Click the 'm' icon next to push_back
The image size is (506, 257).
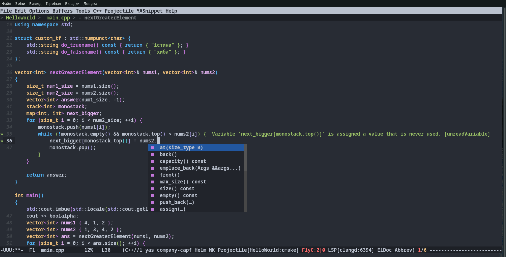coord(152,202)
